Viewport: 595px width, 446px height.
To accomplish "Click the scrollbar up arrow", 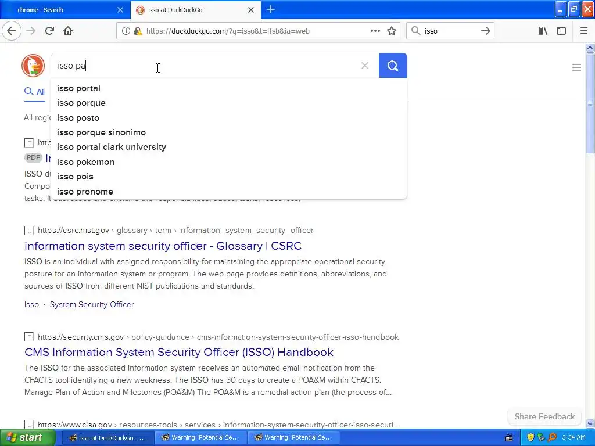I will (590, 48).
